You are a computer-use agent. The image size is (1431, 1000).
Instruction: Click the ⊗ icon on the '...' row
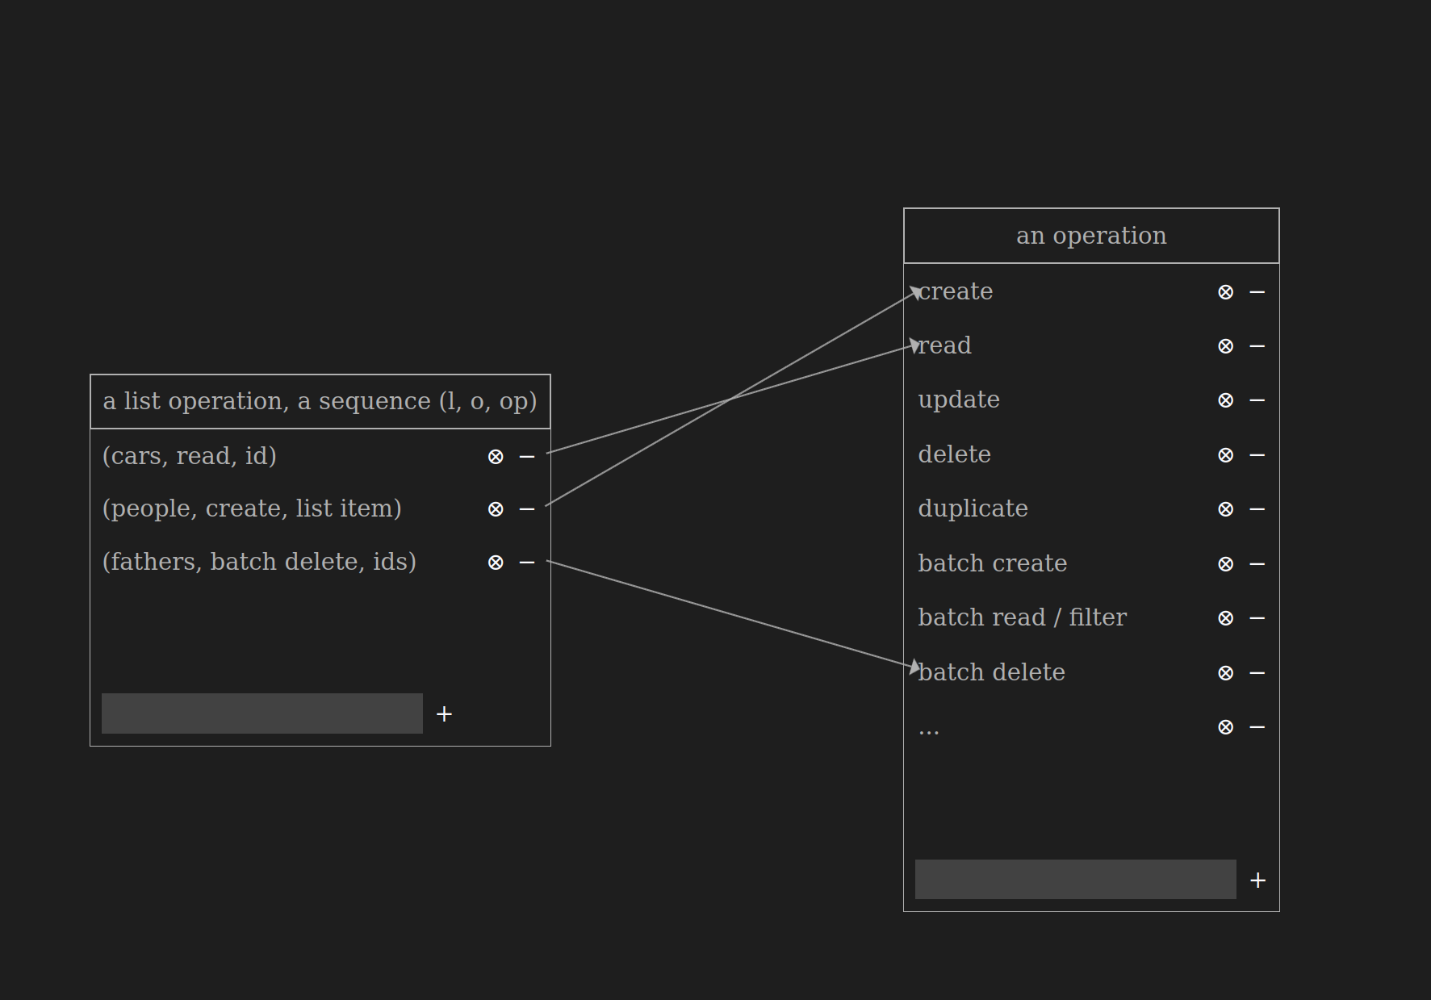[x=1225, y=727]
